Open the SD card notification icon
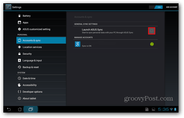The width and height of the screenshot is (184, 118). (147, 109)
